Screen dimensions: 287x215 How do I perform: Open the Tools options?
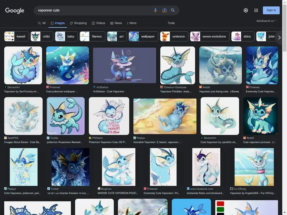pyautogui.click(x=171, y=23)
